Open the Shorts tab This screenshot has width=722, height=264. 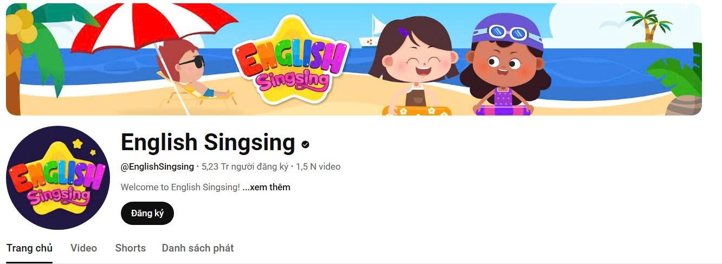pos(130,248)
